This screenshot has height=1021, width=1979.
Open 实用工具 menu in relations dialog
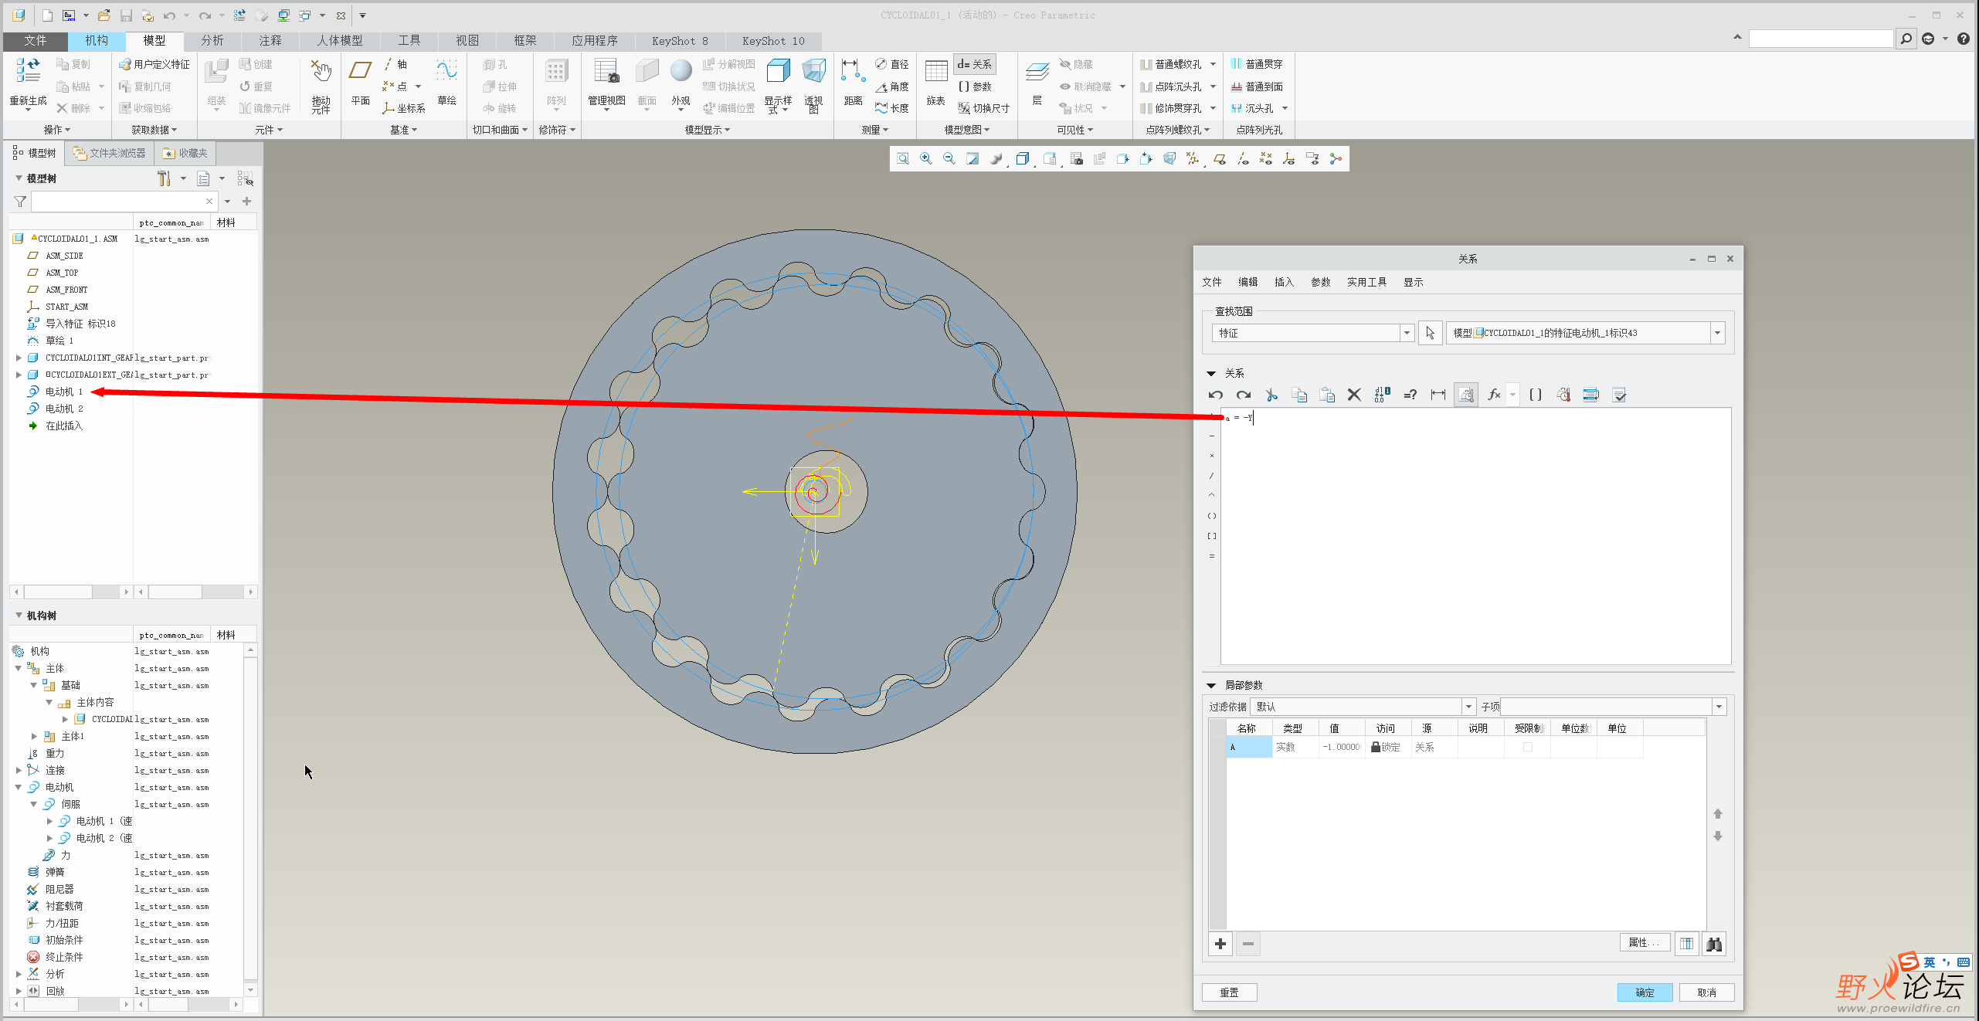[1366, 282]
